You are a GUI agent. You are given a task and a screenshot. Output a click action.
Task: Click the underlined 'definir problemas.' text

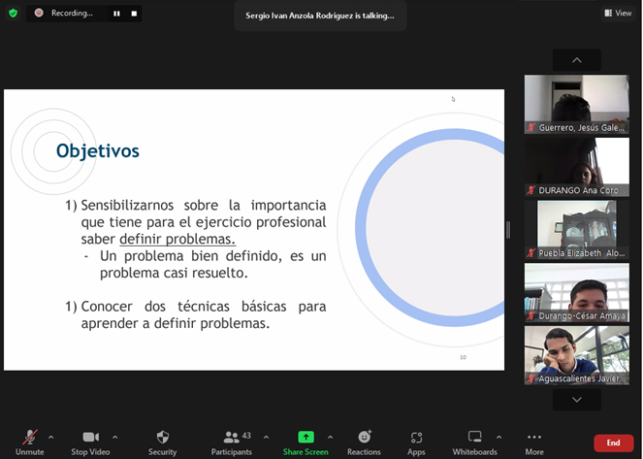177,239
